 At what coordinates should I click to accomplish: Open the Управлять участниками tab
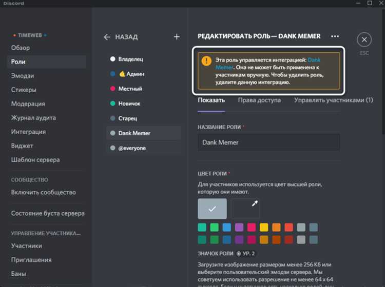point(334,100)
